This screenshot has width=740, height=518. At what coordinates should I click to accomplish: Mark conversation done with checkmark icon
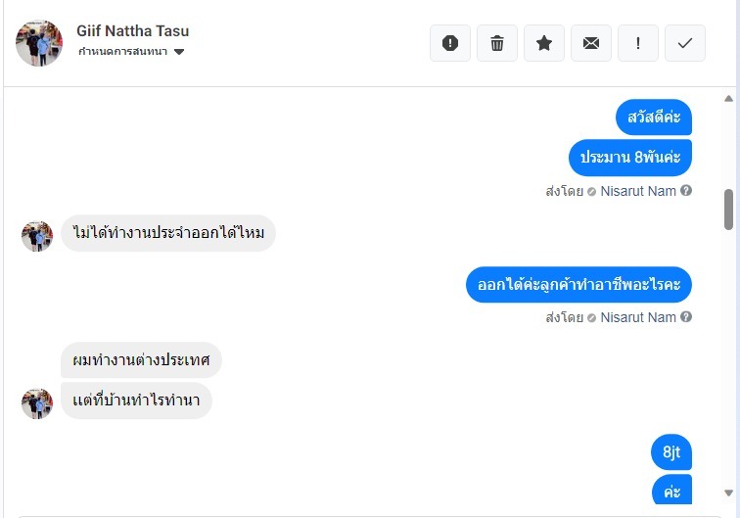685,43
